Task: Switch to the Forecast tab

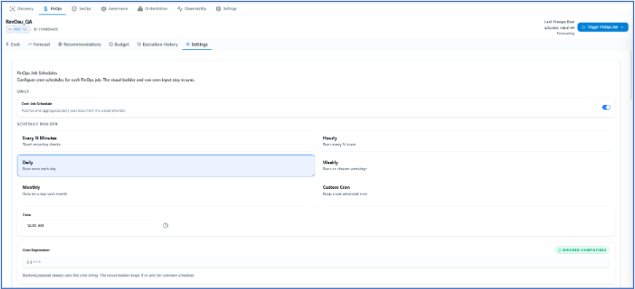Action: tap(39, 45)
